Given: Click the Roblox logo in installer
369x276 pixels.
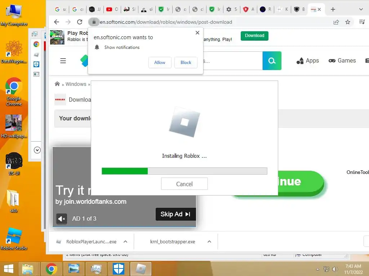Looking at the screenshot, I should click(184, 122).
